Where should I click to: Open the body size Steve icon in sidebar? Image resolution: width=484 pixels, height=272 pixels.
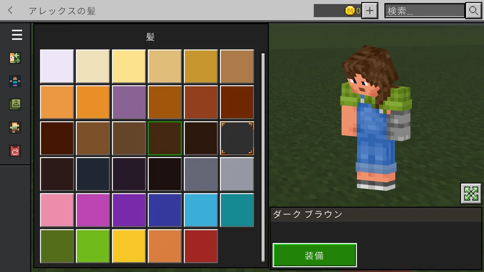[x=15, y=81]
